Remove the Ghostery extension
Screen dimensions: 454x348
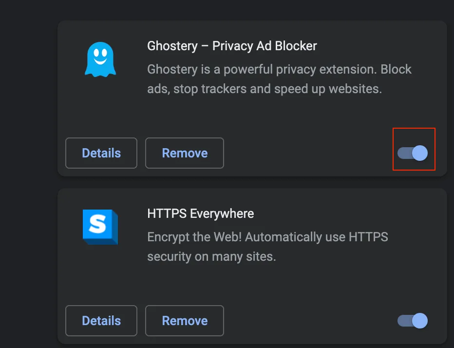[185, 153]
